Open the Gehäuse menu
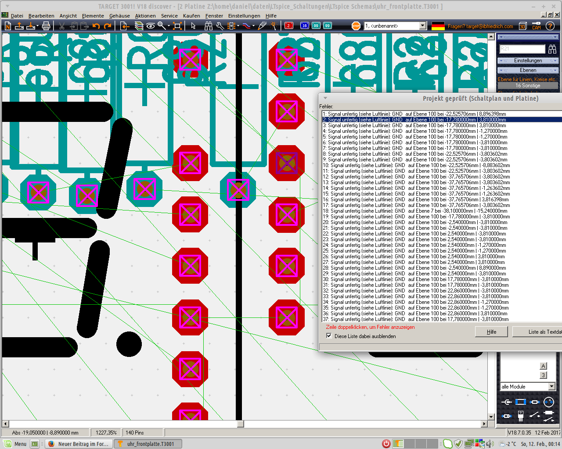Screen dimensions: 562x449 119,16
